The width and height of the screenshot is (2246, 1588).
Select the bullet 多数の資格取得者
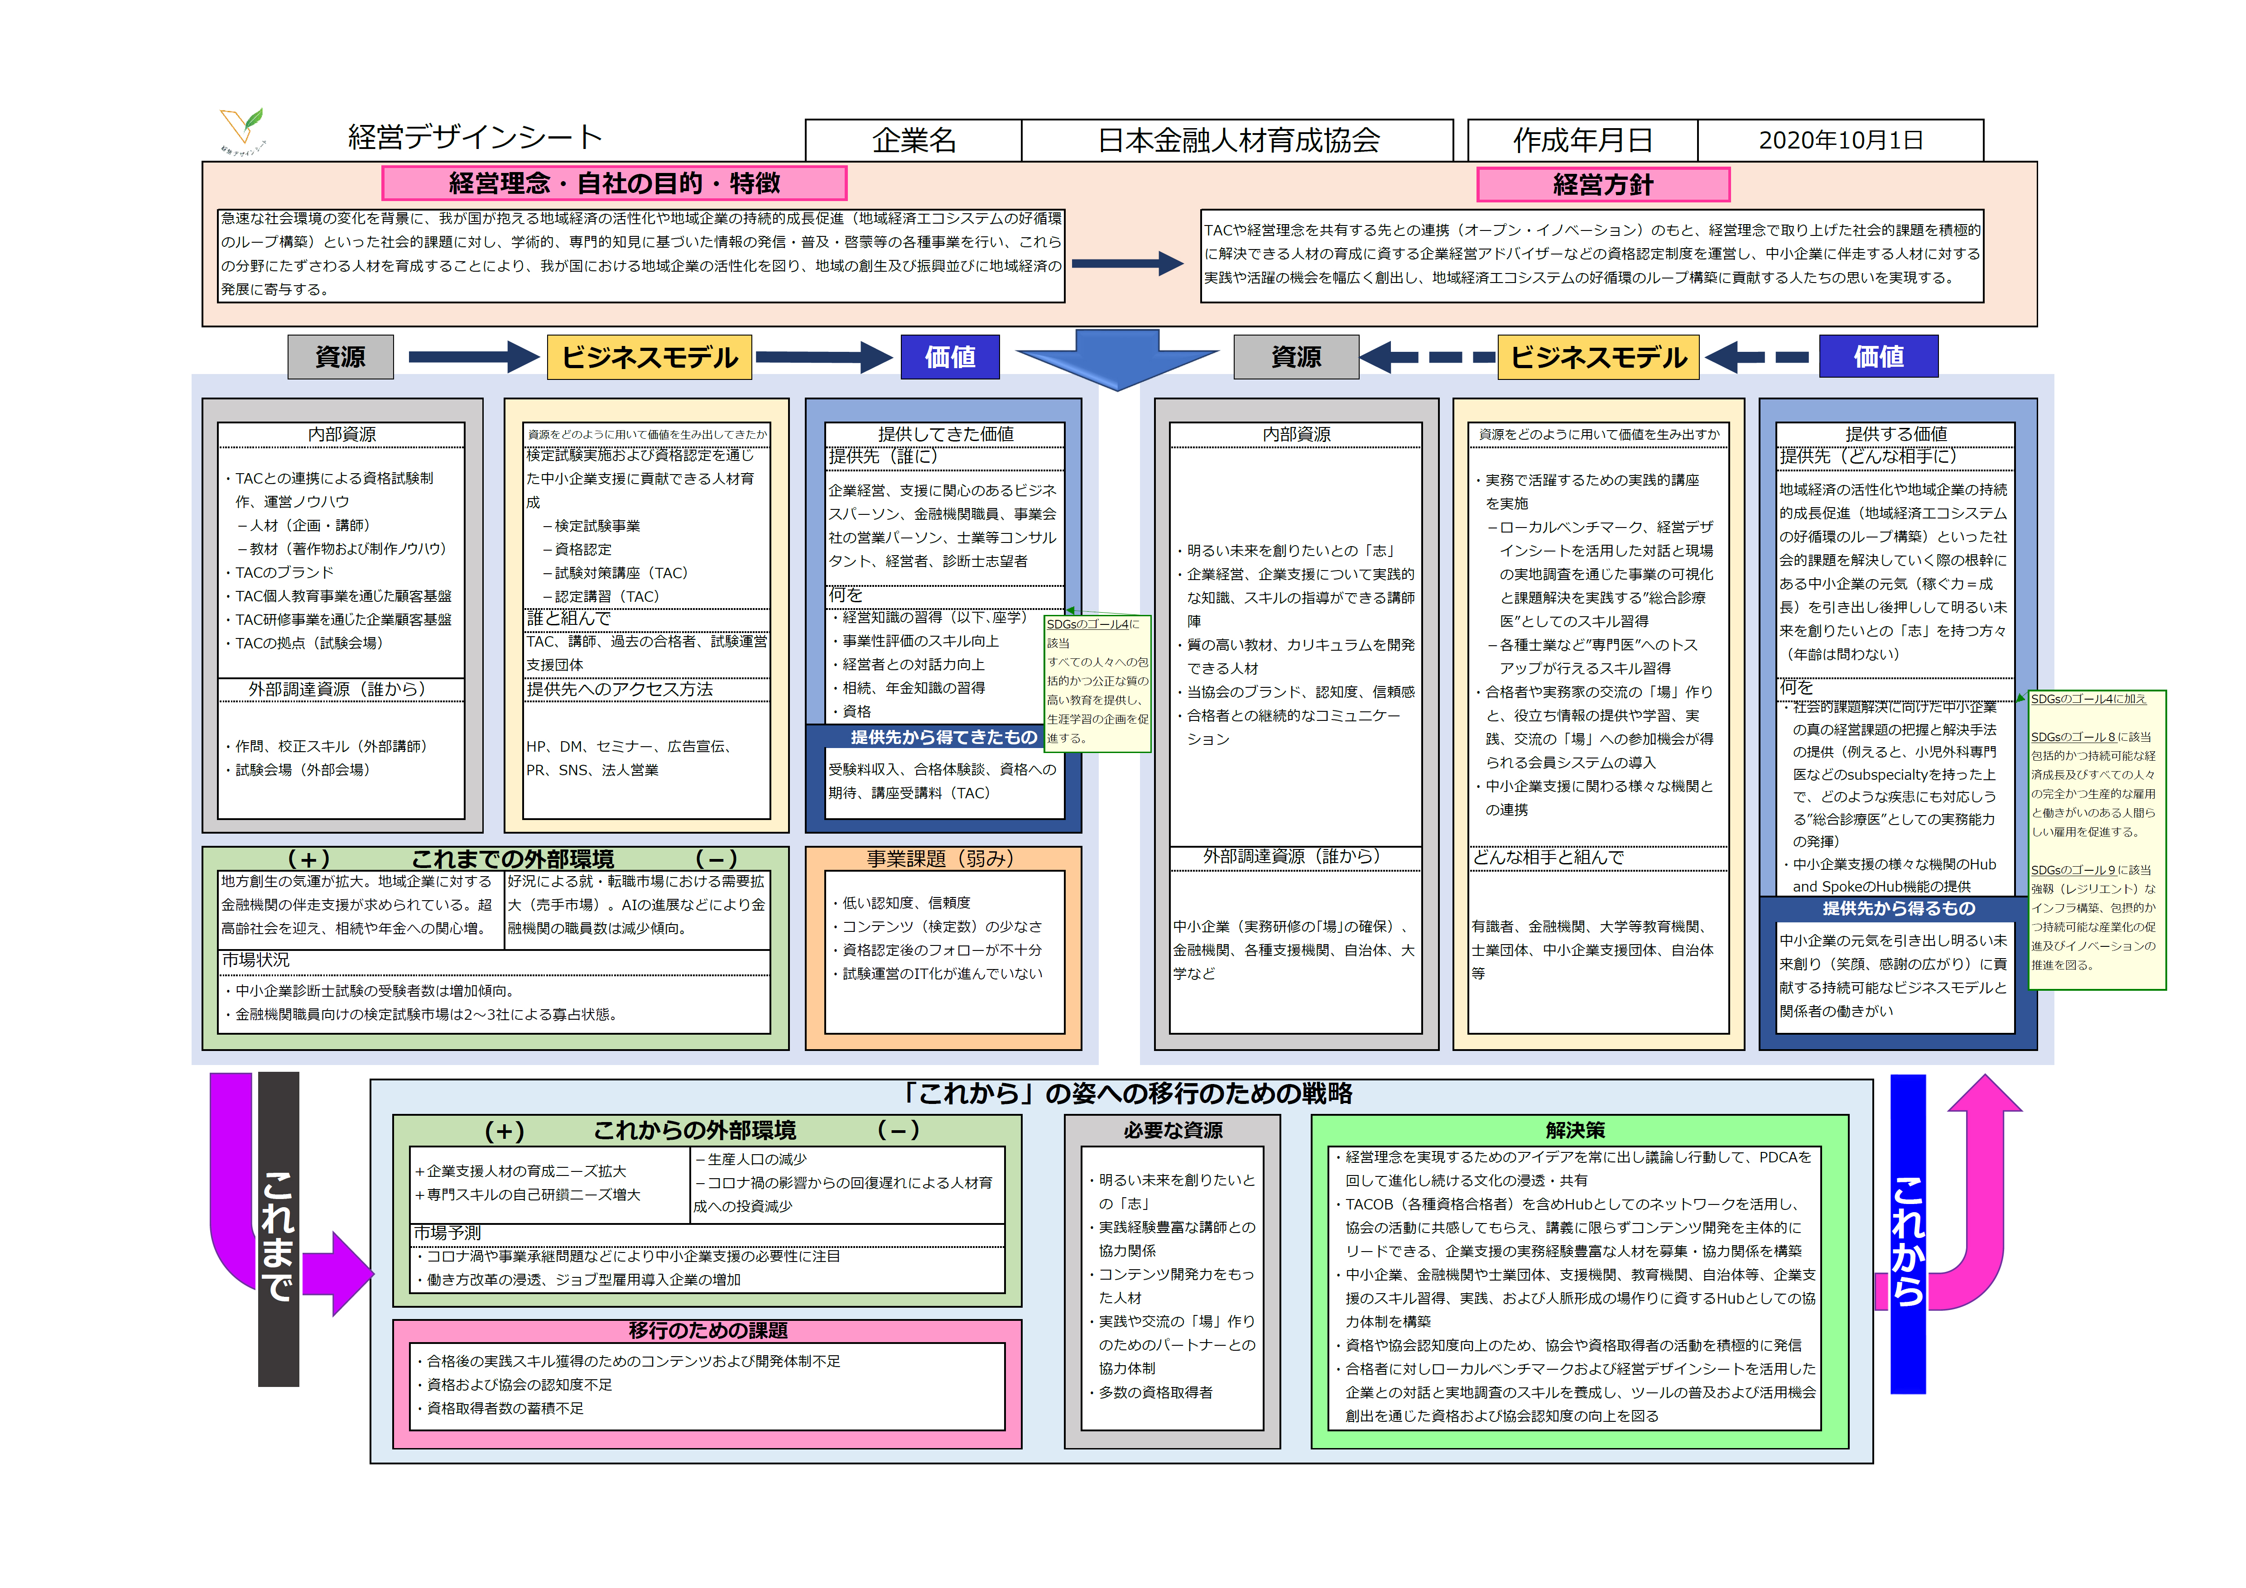[1150, 1392]
